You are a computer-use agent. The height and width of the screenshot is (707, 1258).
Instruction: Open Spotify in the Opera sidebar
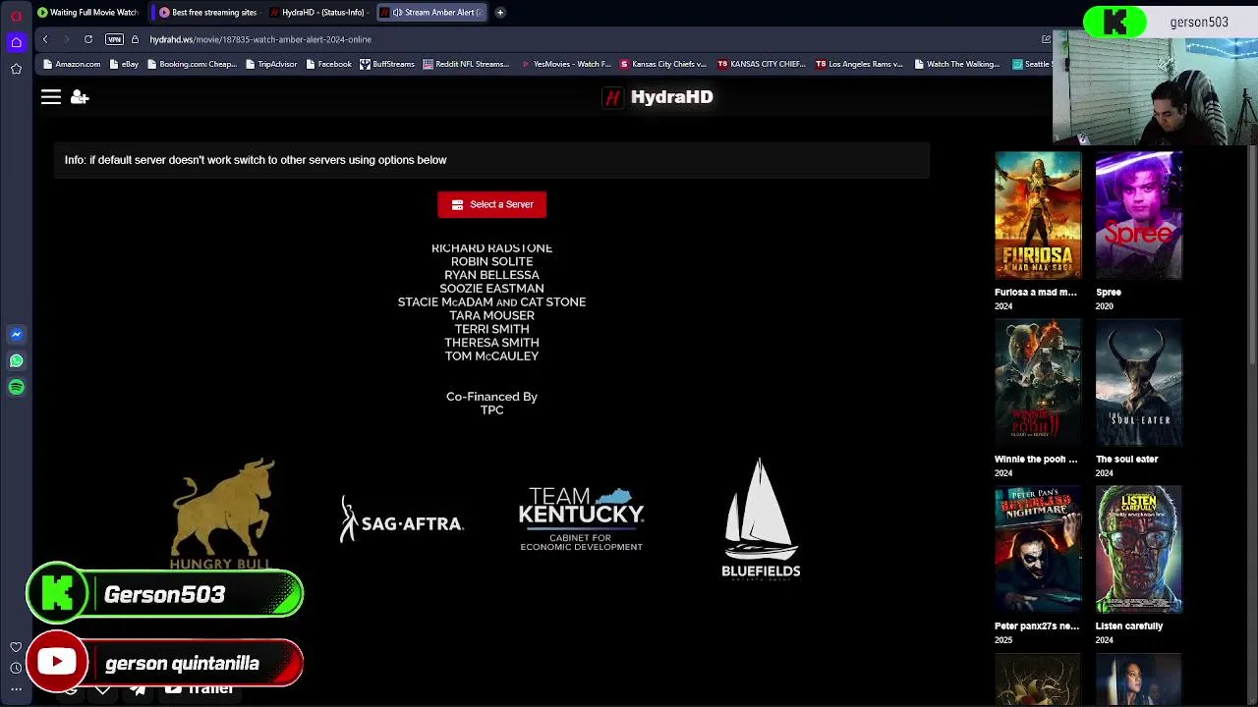[x=16, y=387]
